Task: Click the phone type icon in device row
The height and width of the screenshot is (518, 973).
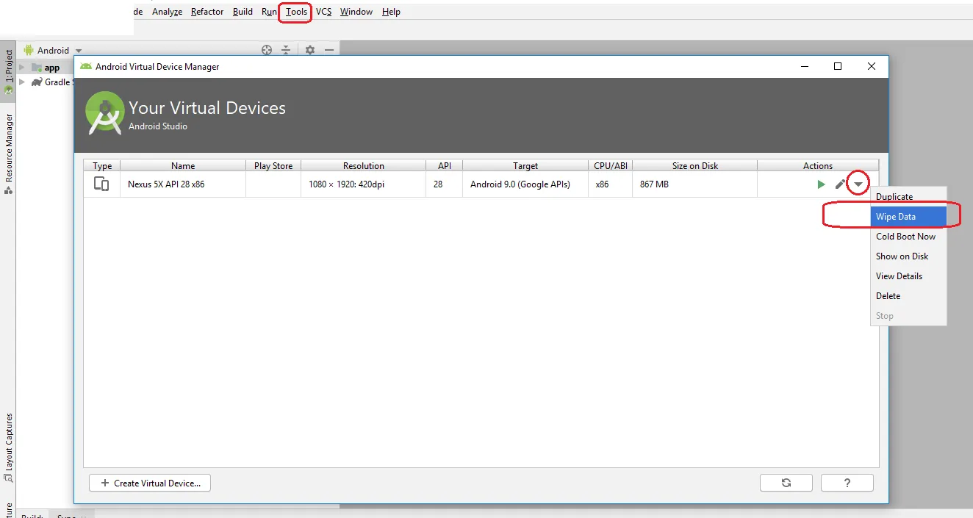Action: coord(101,184)
